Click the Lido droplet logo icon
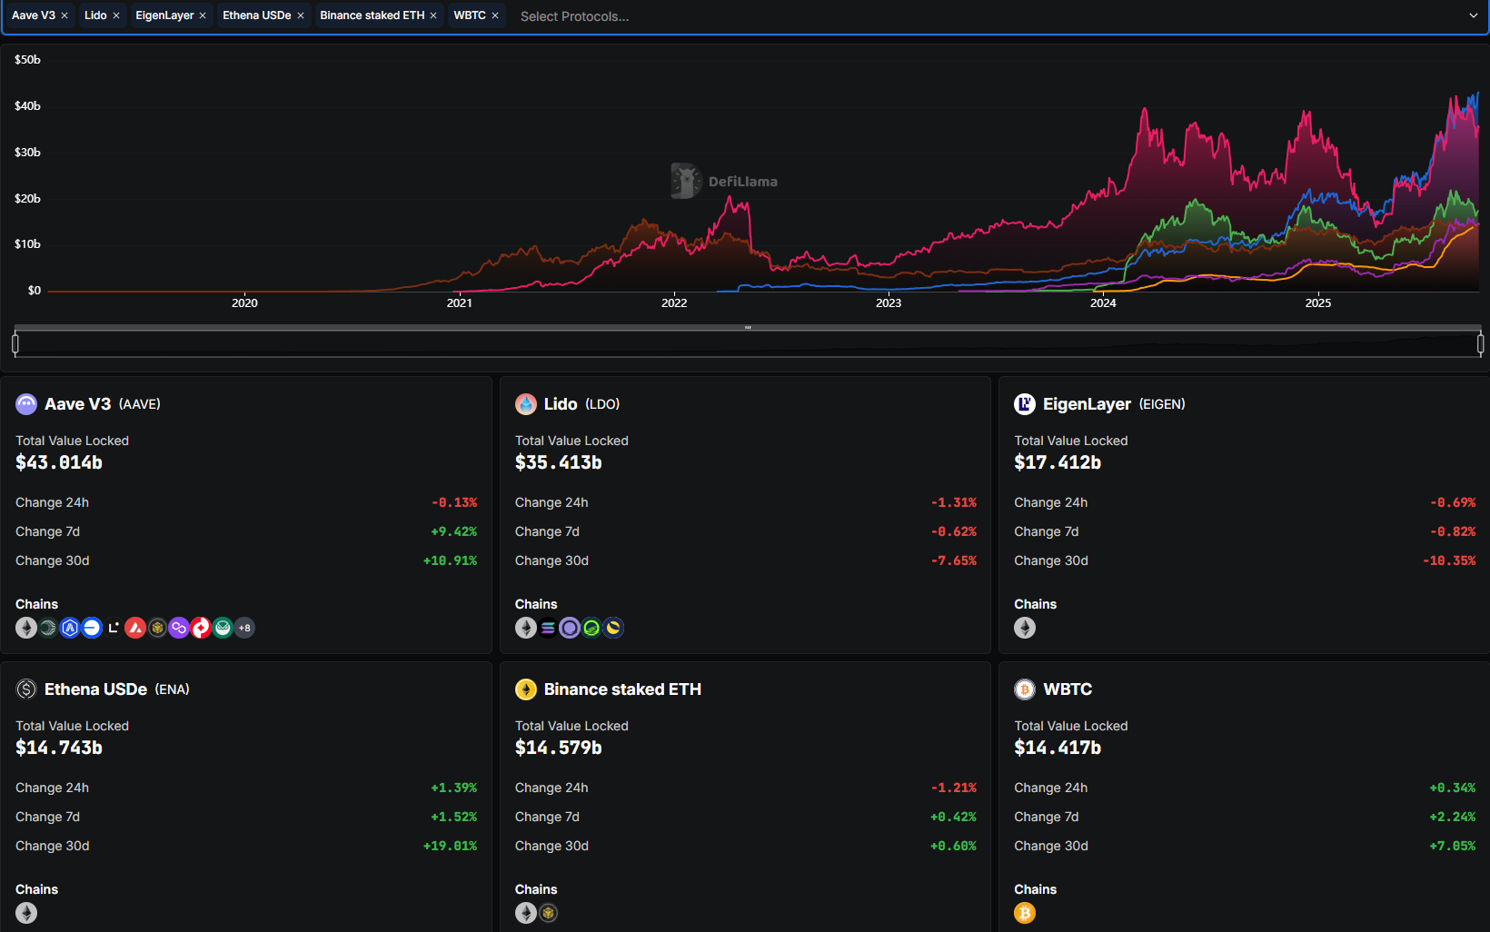The image size is (1490, 932). [x=525, y=404]
